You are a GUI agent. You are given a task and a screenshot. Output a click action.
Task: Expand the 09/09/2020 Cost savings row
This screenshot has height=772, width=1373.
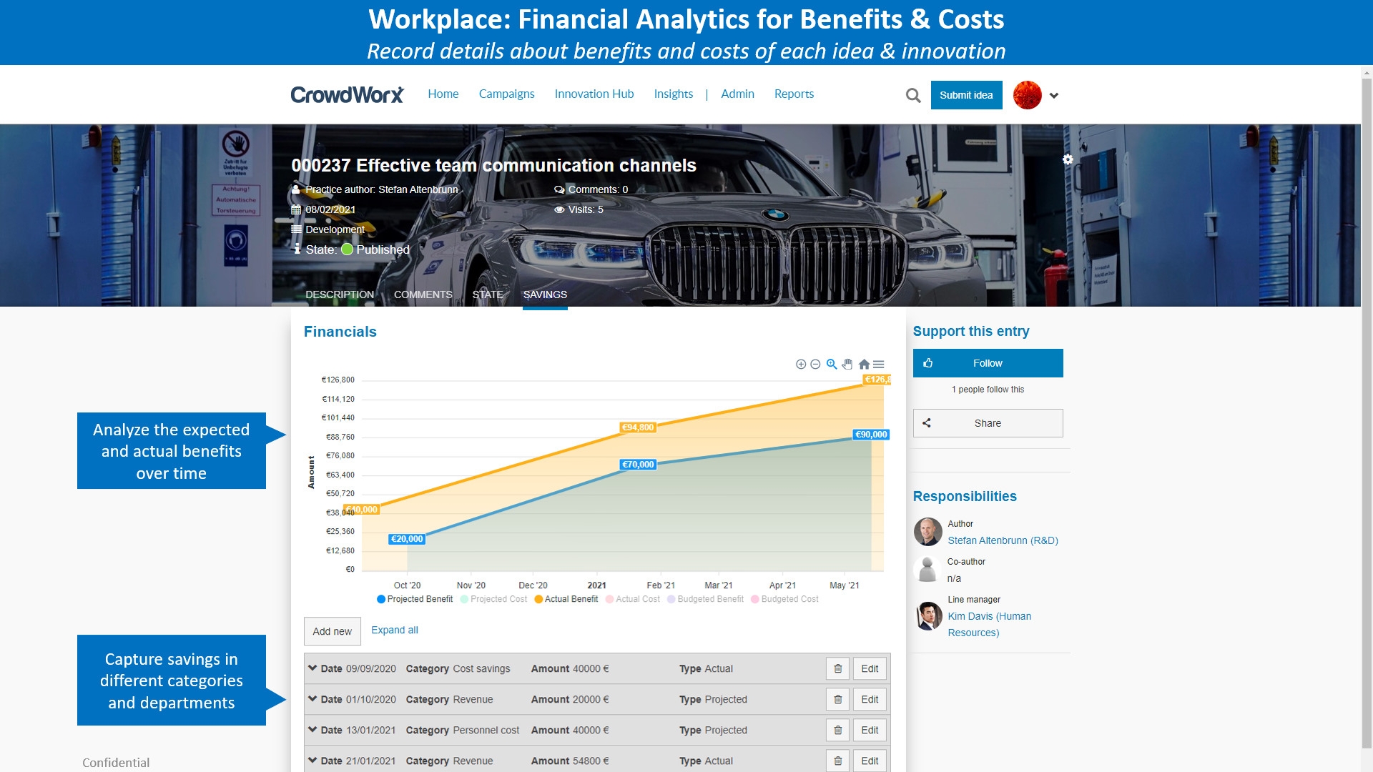(313, 668)
